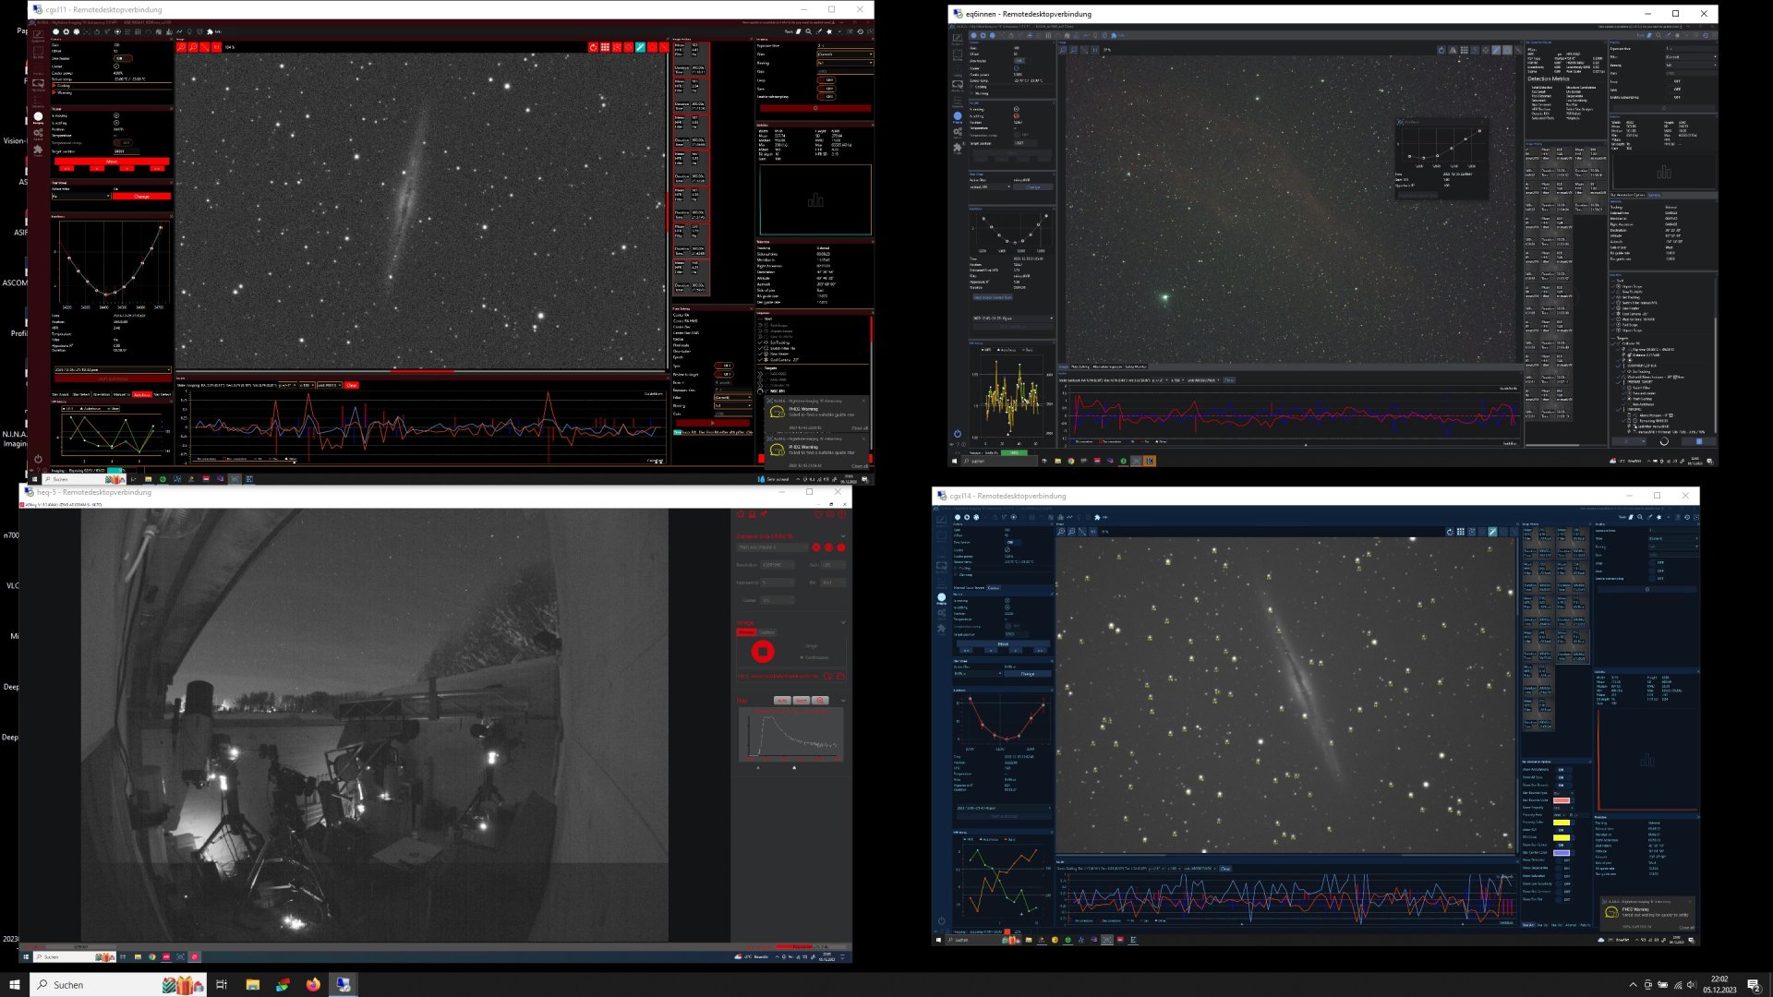This screenshot has width=1773, height=997.
Task: Click Auto button in heq-5 Hist panel
Action: click(x=782, y=701)
